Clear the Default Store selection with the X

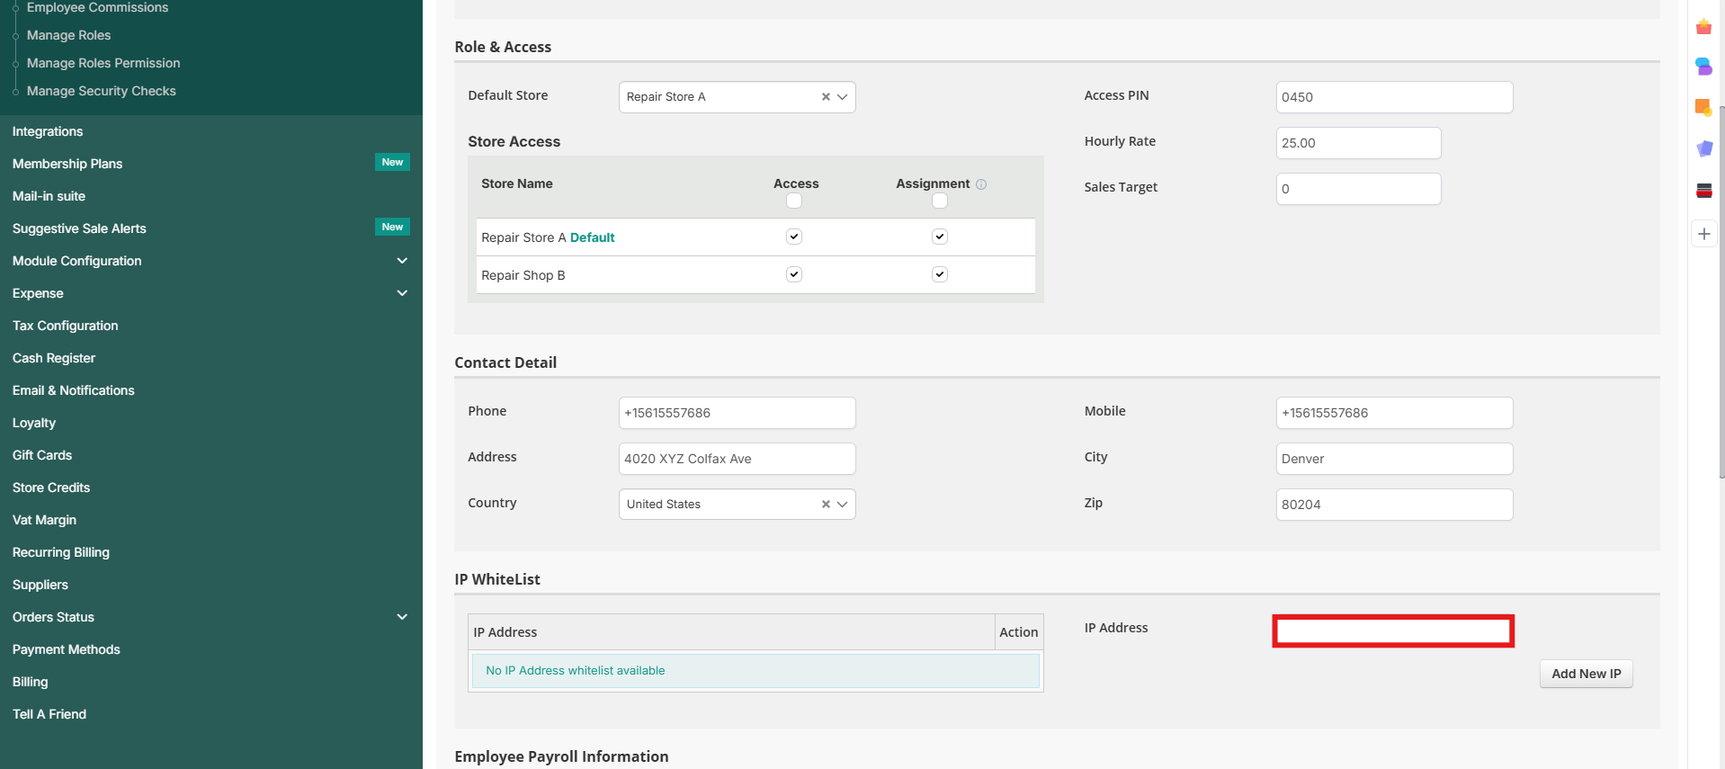[826, 97]
